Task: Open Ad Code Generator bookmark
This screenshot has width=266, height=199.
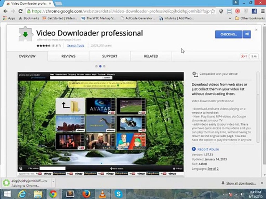Action: 138,18
